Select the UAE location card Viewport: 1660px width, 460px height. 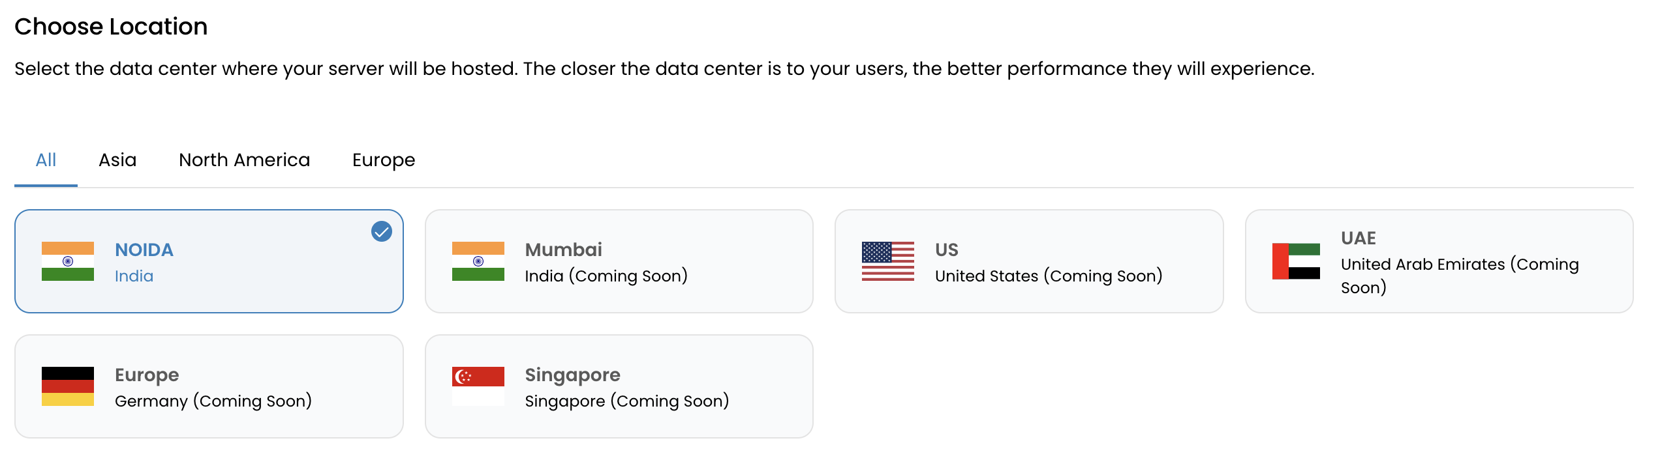[x=1439, y=261]
